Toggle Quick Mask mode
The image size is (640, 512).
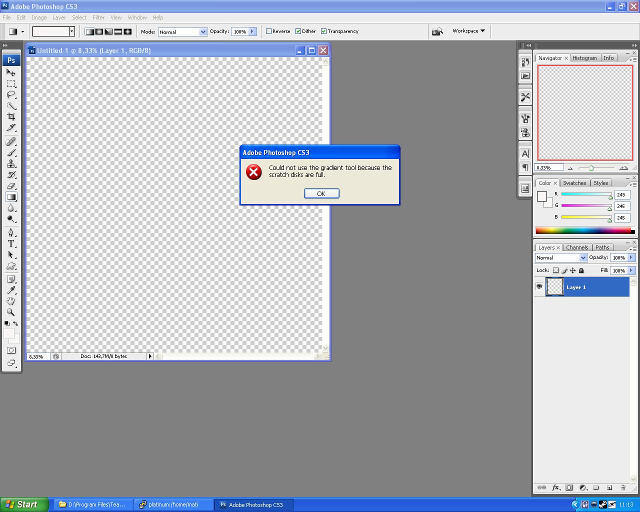point(11,350)
